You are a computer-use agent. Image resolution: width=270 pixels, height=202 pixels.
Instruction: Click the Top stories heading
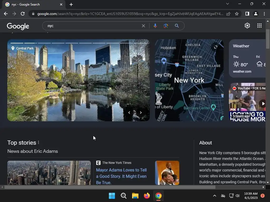(22, 143)
